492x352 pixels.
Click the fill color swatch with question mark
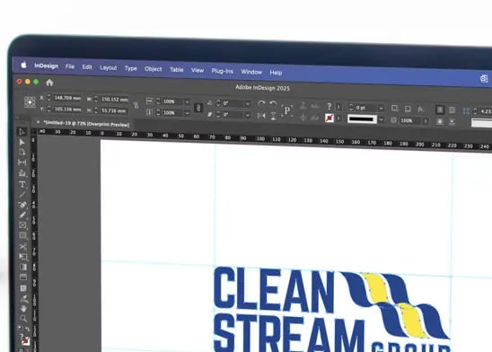[x=329, y=107]
